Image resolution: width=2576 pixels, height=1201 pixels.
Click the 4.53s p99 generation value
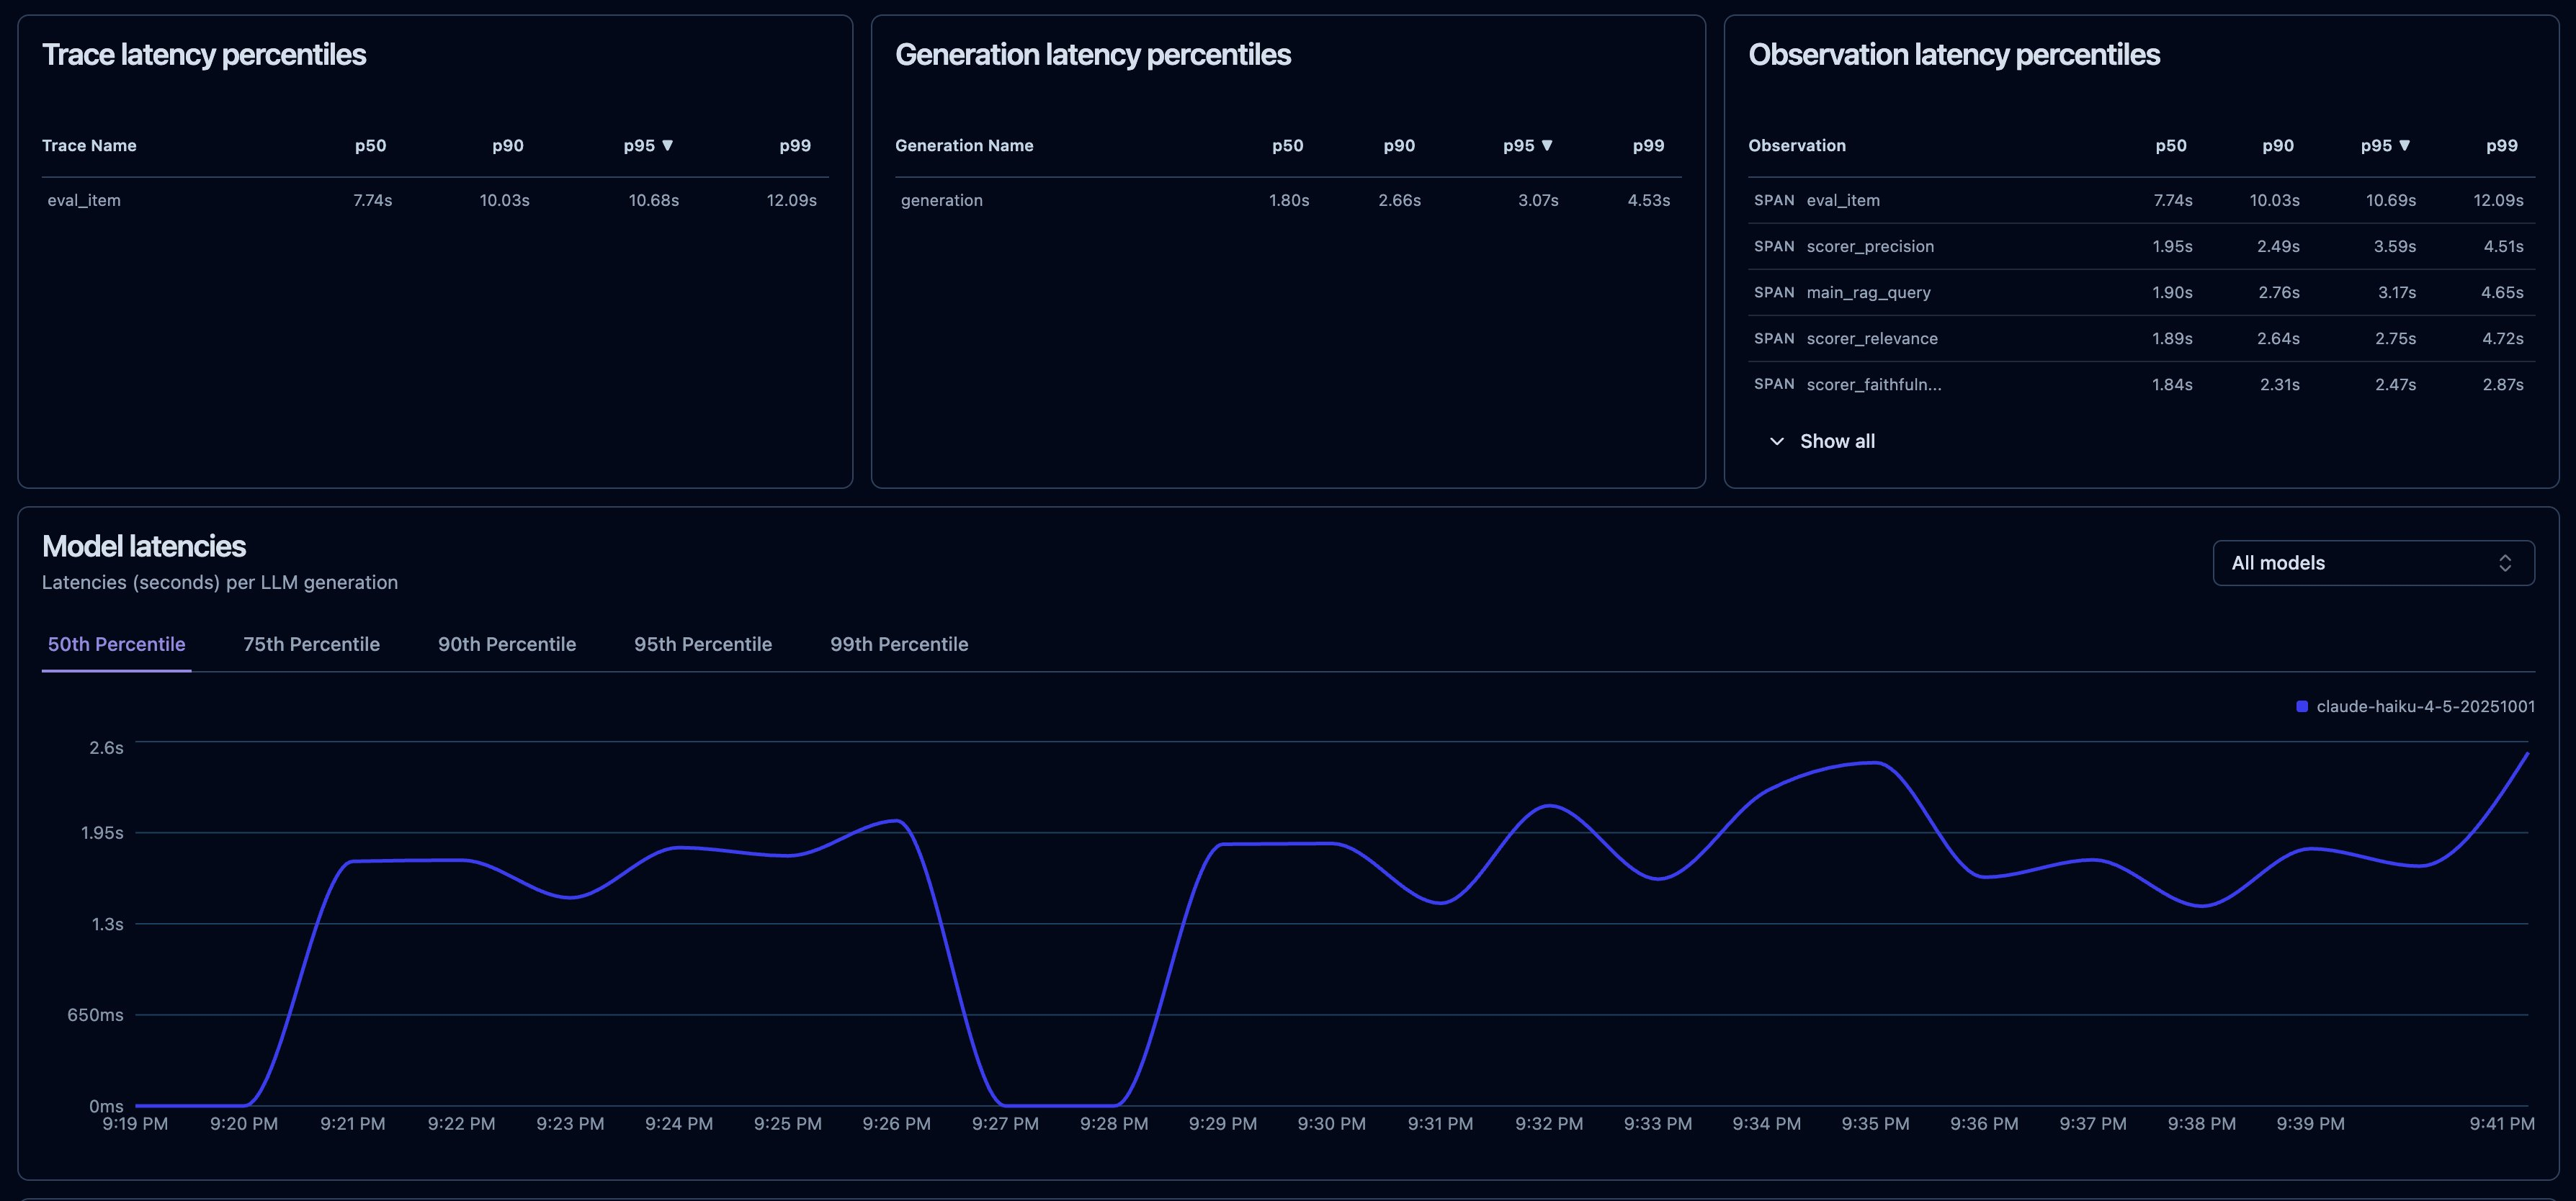pos(1648,201)
